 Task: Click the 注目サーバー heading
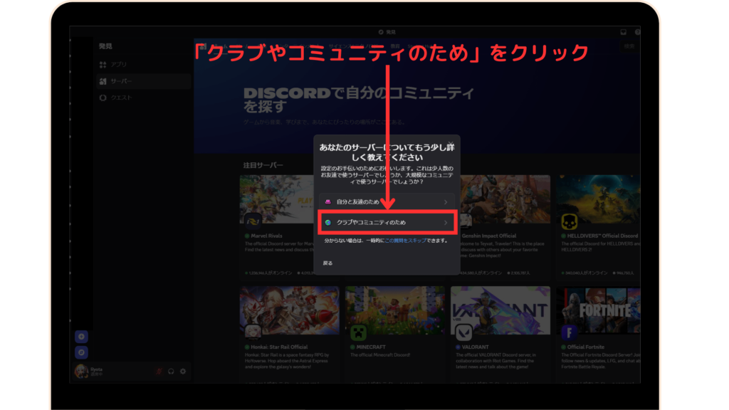pos(263,165)
